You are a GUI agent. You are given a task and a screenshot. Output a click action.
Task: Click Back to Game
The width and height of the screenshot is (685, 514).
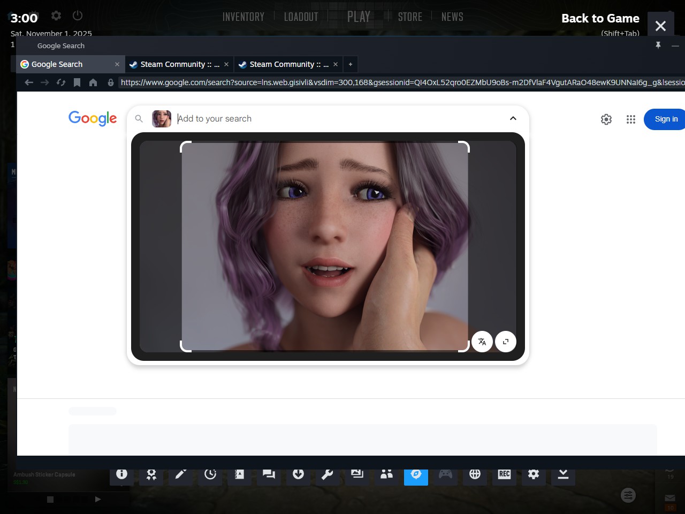[x=600, y=19]
